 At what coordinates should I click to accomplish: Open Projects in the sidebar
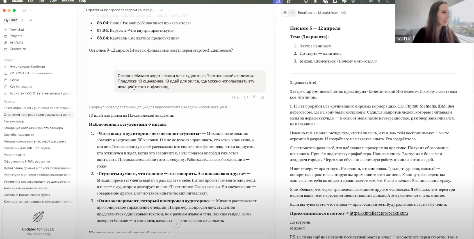tap(13, 36)
